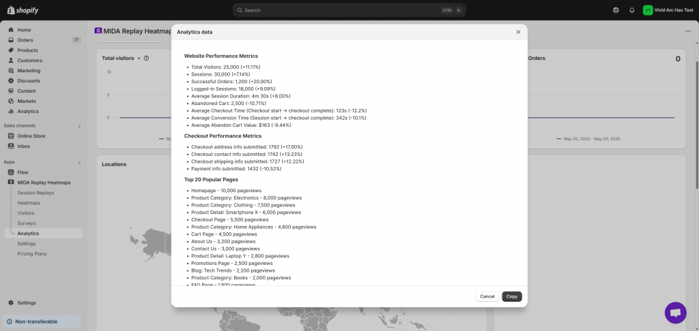The width and height of the screenshot is (699, 331).
Task: Expand the Apps section chevron
Action: pos(79,163)
